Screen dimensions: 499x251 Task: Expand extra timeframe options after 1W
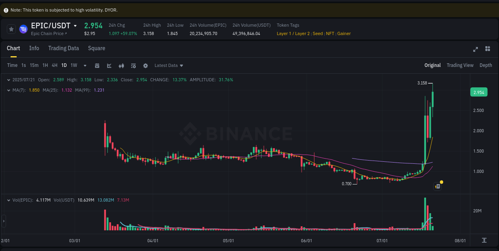coord(84,65)
